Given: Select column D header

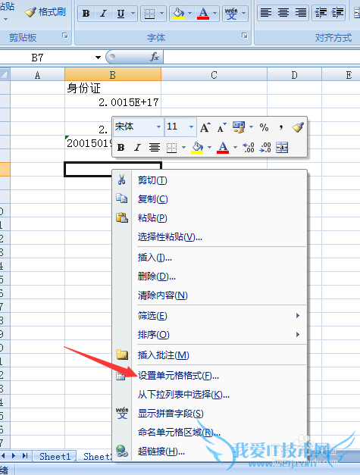Looking at the screenshot, I should [x=294, y=75].
